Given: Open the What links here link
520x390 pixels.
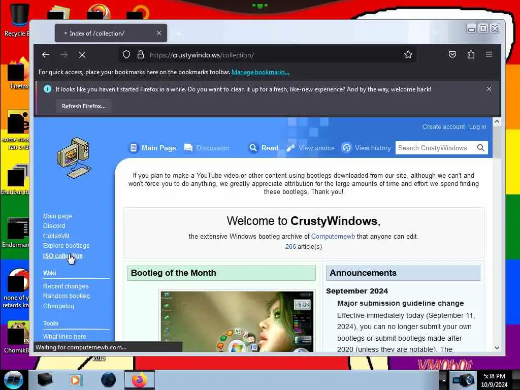Looking at the screenshot, I should tap(64, 337).
